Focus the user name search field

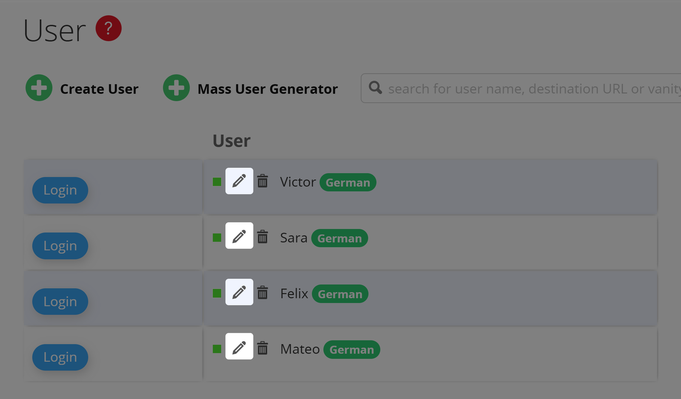[532, 88]
